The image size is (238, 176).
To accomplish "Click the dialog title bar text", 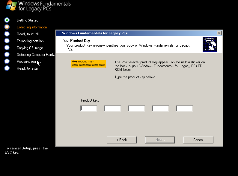I will point(95,33).
